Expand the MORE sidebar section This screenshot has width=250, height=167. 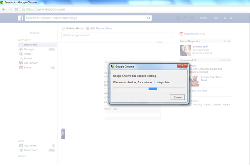22,156
